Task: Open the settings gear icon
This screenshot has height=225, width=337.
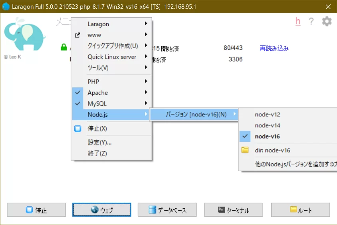Action: point(327,21)
